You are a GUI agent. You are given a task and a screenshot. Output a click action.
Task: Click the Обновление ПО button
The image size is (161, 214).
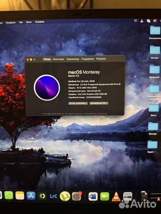point(99,103)
